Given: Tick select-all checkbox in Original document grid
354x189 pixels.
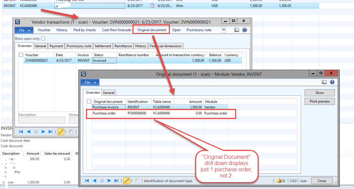Looking at the screenshot, I should [x=89, y=102].
